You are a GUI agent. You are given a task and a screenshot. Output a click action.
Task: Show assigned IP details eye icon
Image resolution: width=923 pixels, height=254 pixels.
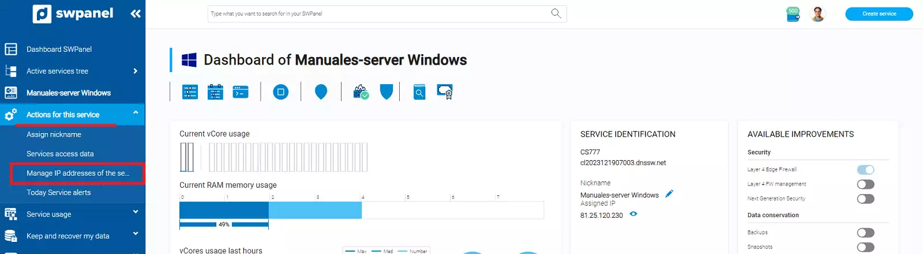point(633,214)
